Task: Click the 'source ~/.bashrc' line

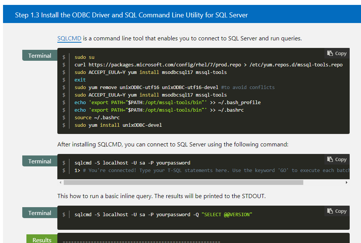Action: [x=97, y=117]
